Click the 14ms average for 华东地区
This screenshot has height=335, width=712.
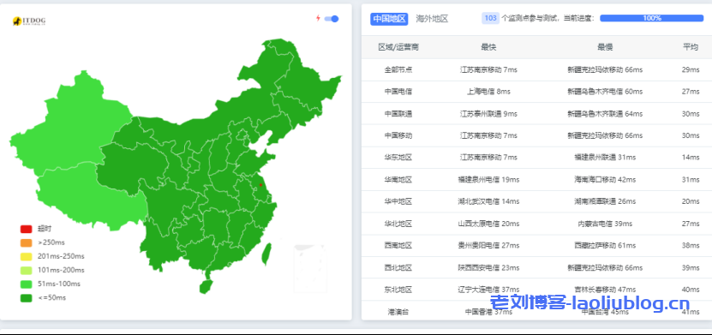point(691,158)
